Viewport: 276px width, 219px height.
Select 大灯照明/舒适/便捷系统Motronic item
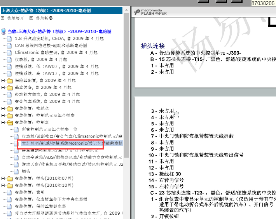(x=72, y=143)
